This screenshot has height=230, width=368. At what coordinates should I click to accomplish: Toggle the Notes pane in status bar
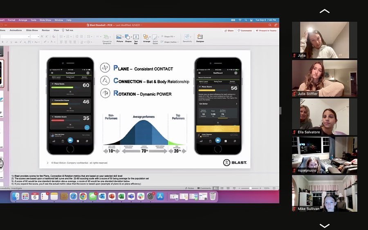189,188
